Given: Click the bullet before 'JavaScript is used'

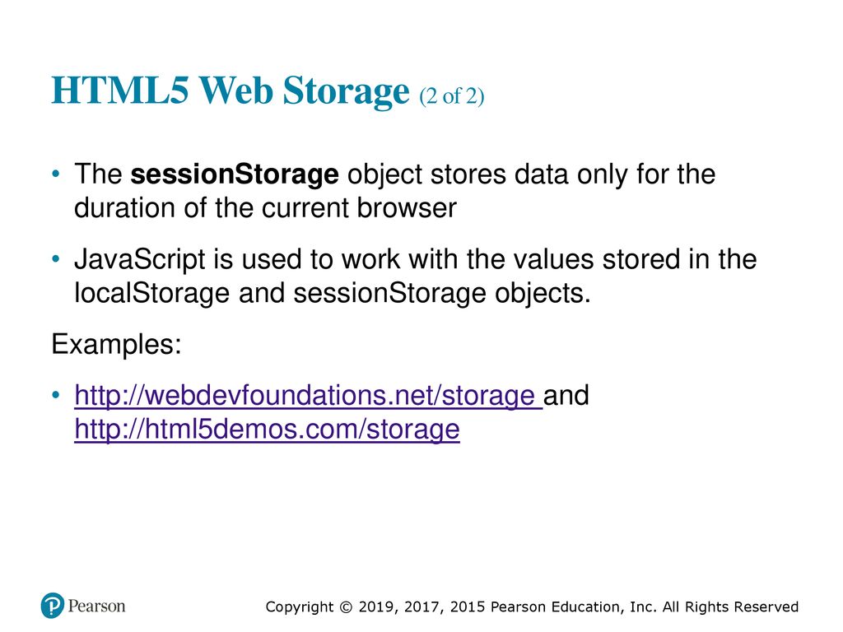Looking at the screenshot, I should pos(55,259).
